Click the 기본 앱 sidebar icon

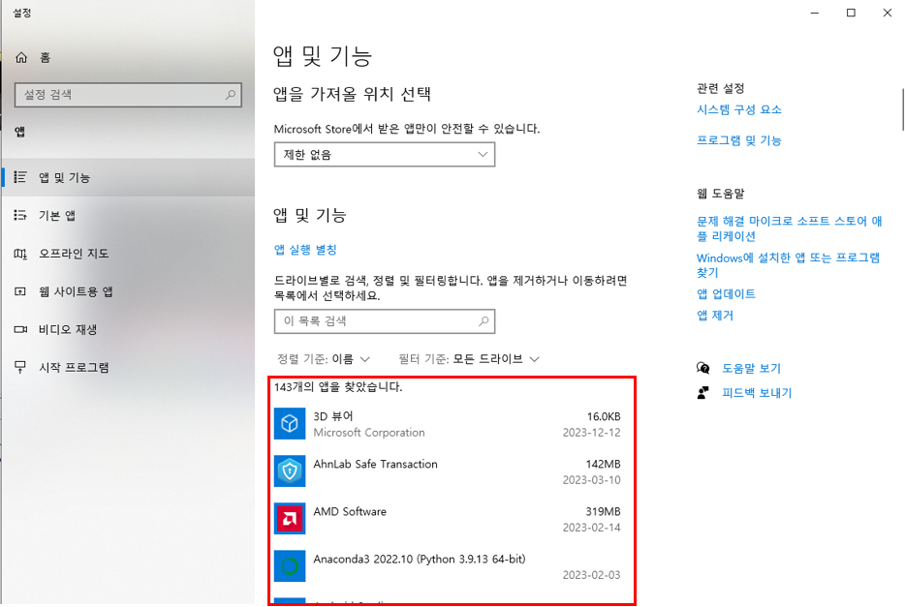(x=20, y=215)
